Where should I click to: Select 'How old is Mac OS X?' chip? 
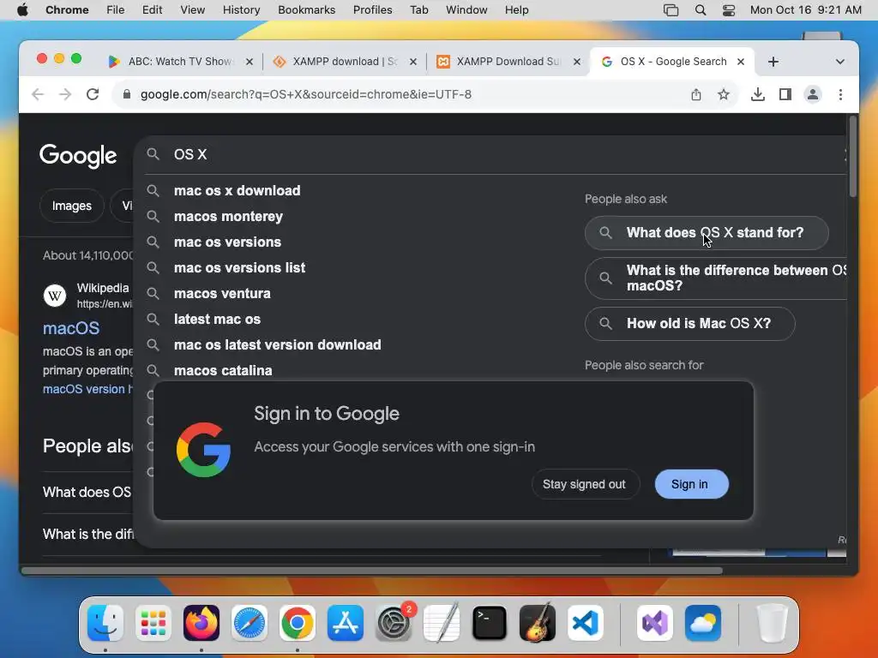[x=690, y=323]
